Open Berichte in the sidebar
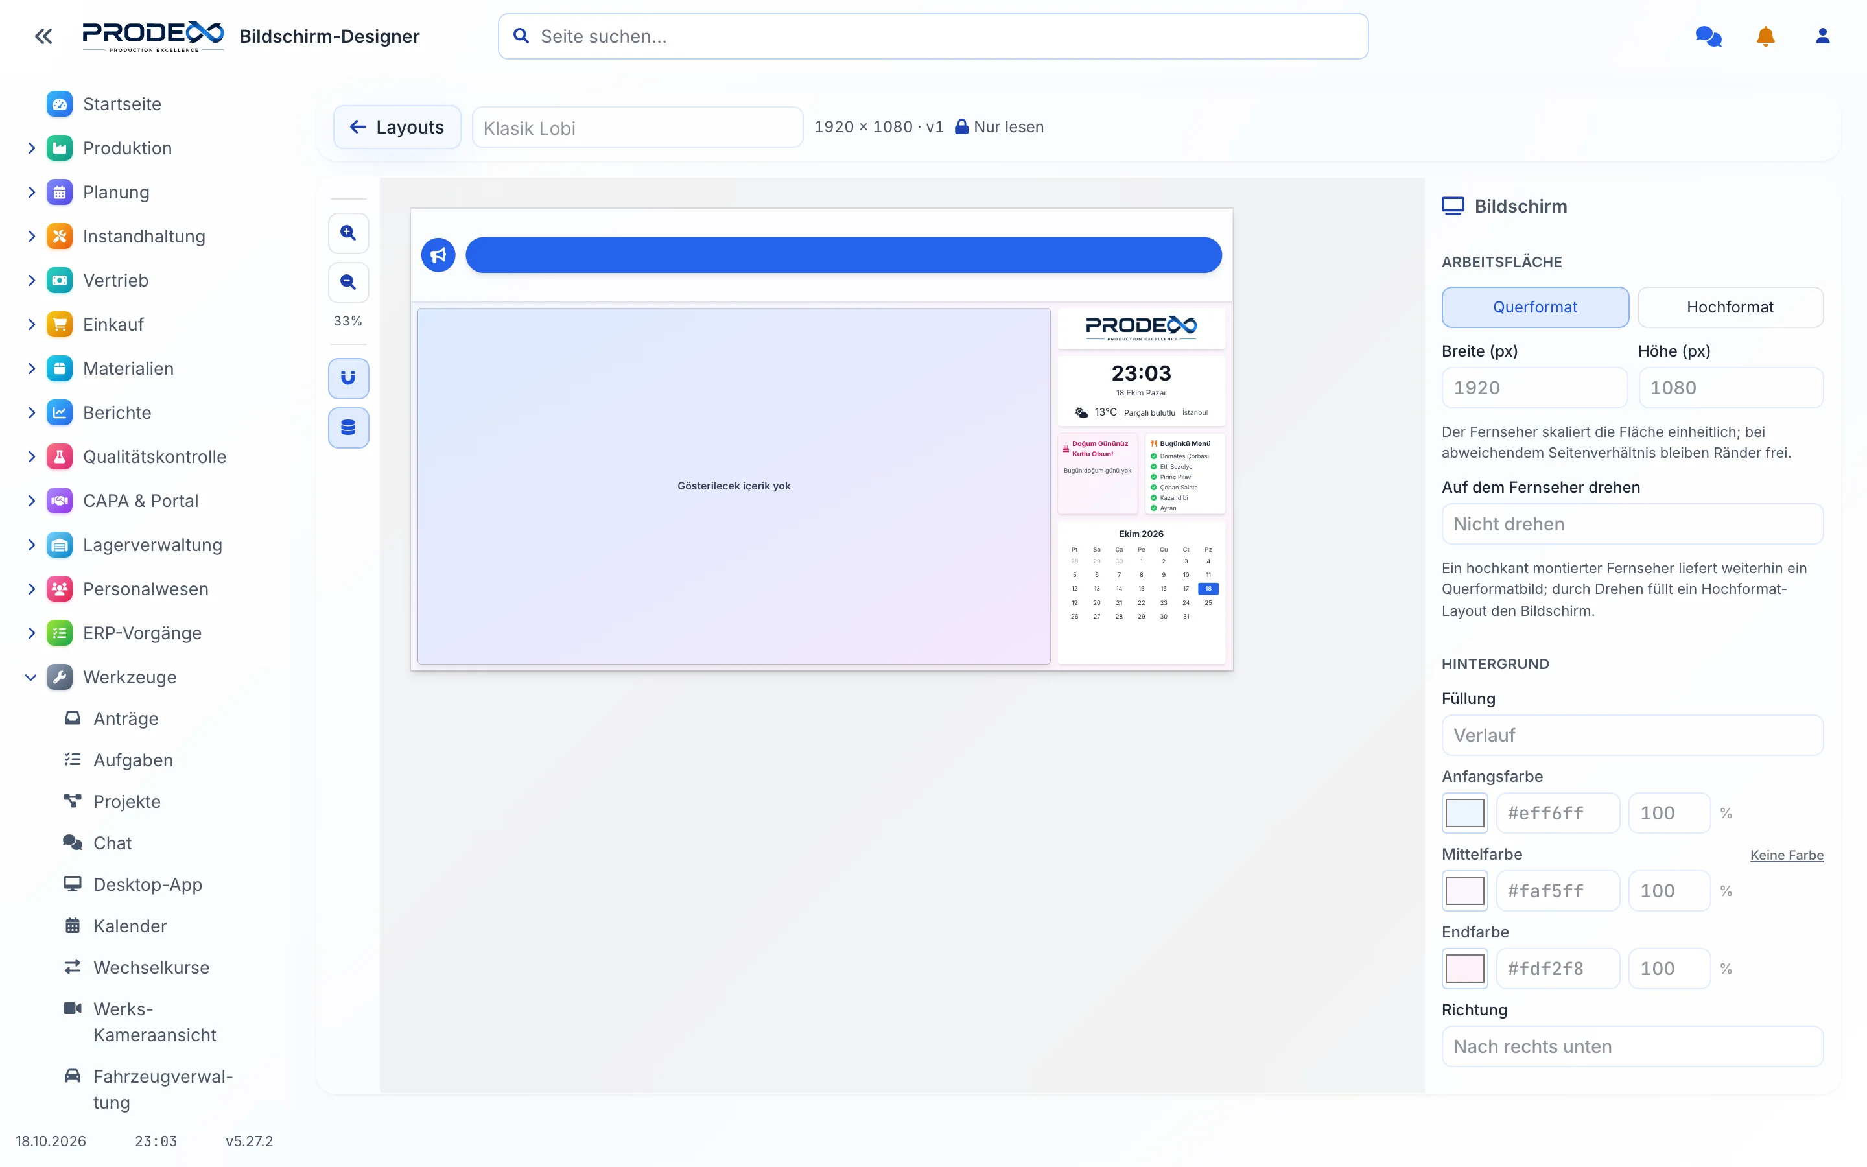This screenshot has height=1167, width=1867. pyautogui.click(x=117, y=413)
